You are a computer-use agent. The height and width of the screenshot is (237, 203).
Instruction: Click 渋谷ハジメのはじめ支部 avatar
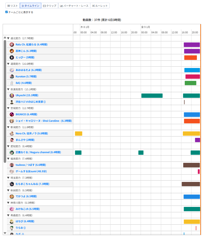click(x=12, y=102)
